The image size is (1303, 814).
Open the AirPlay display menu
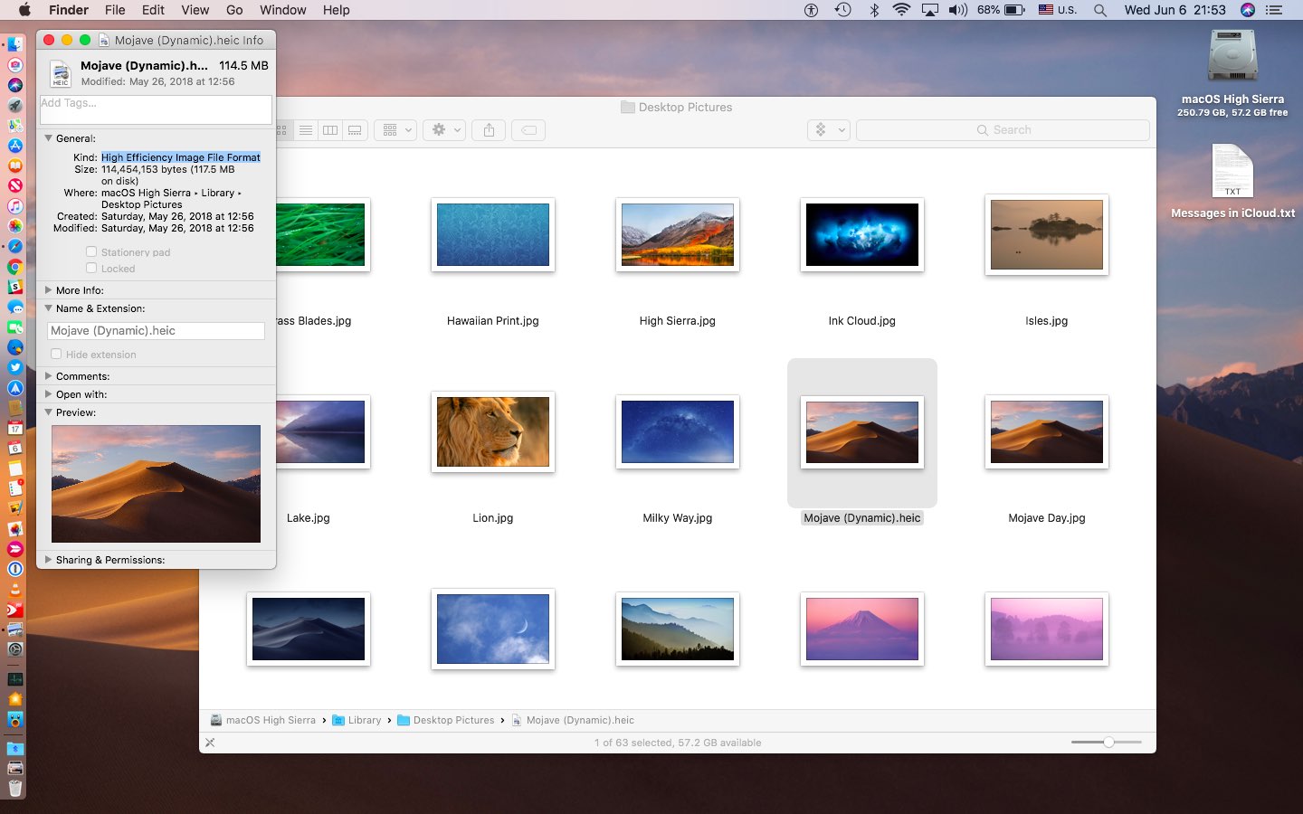(x=929, y=10)
